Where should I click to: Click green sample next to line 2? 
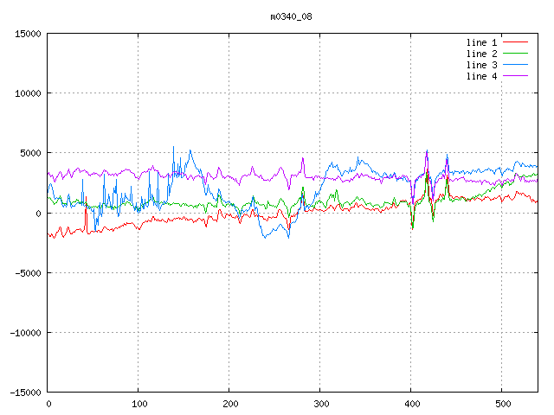pyautogui.click(x=516, y=54)
